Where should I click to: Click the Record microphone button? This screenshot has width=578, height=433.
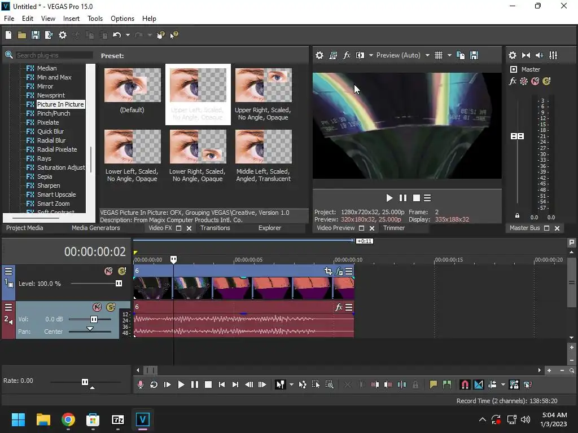click(141, 385)
